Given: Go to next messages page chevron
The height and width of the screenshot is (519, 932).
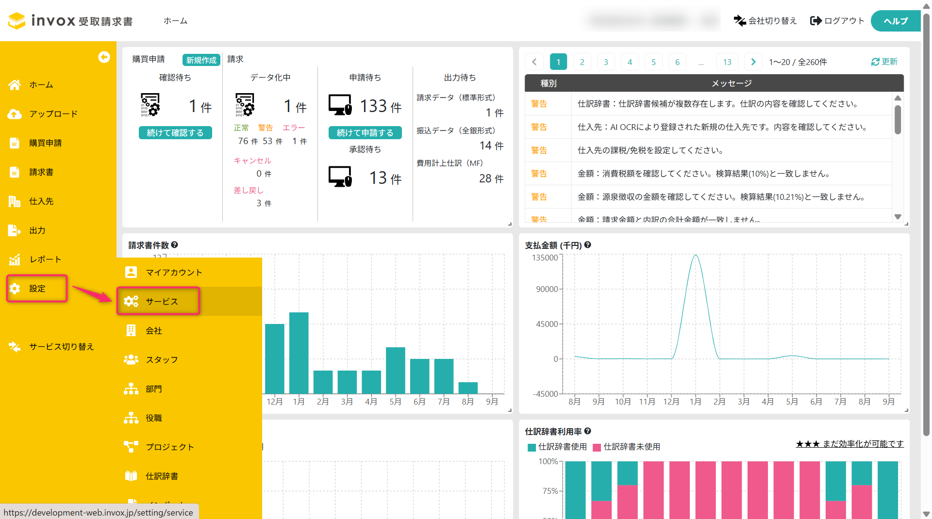Looking at the screenshot, I should click(753, 62).
